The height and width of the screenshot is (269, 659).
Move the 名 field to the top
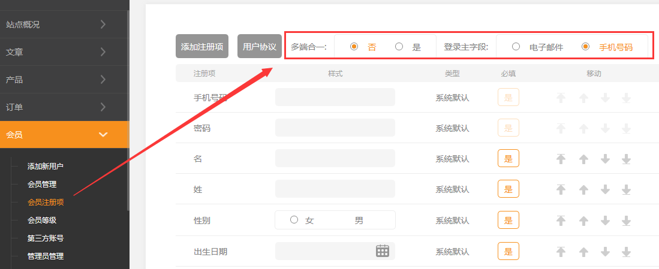click(x=561, y=159)
